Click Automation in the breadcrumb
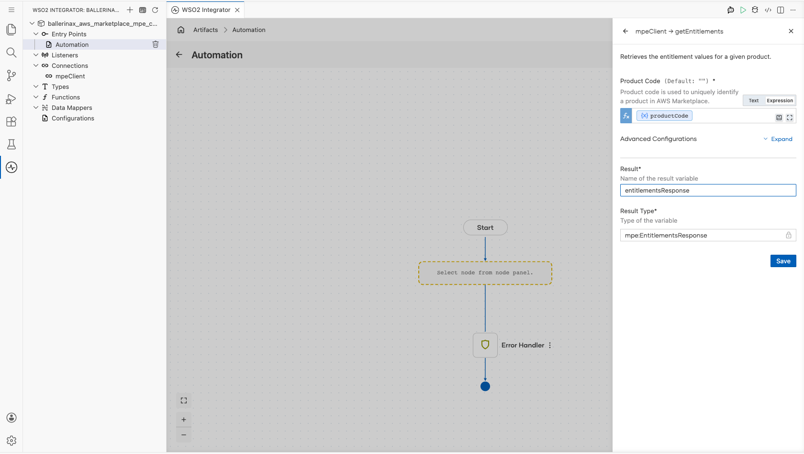 point(249,30)
